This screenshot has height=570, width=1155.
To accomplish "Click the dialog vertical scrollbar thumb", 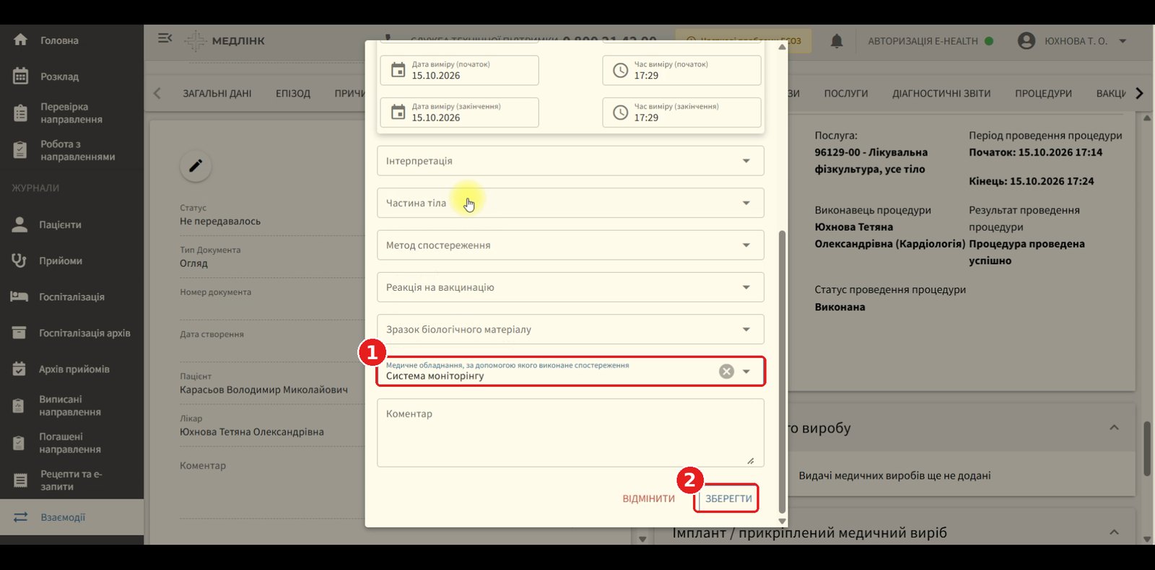I will (782, 372).
